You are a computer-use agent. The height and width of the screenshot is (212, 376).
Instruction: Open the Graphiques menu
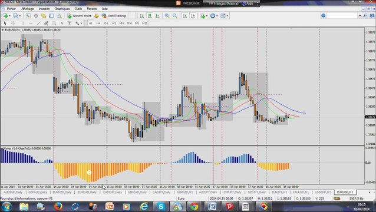(x=62, y=9)
